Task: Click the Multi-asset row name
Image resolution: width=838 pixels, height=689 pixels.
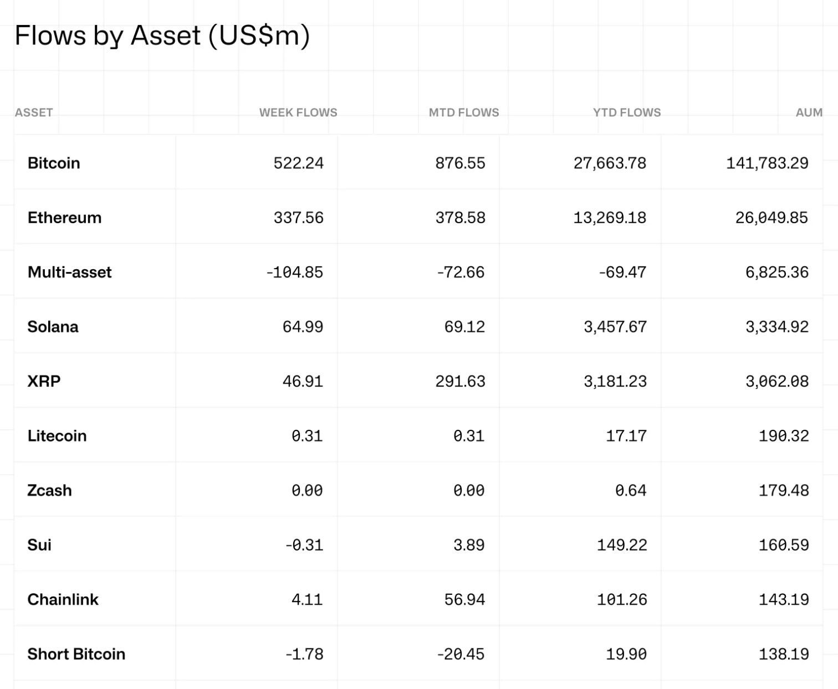Action: pos(70,272)
